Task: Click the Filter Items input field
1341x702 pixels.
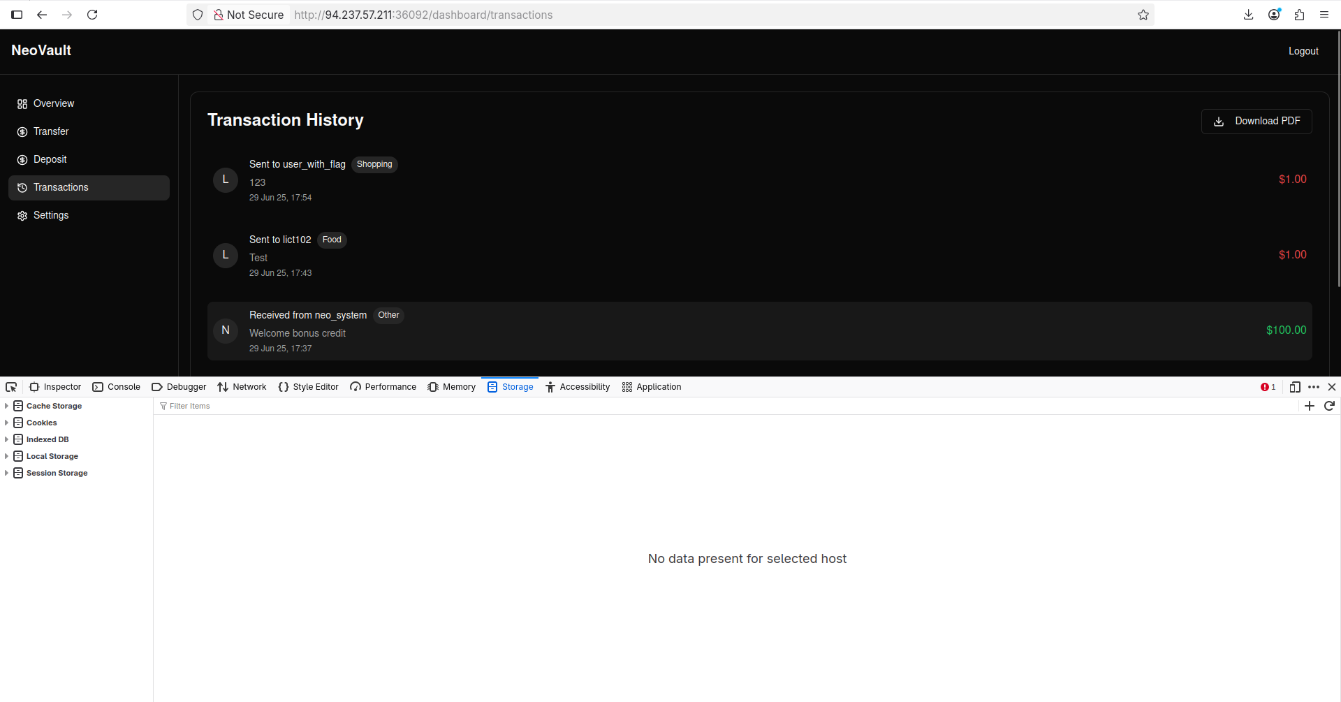Action: point(726,406)
